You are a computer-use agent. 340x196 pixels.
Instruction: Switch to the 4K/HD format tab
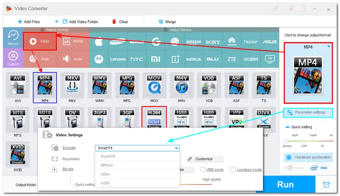[73, 41]
